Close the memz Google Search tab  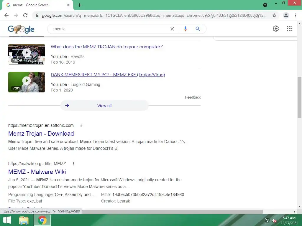click(68, 5)
